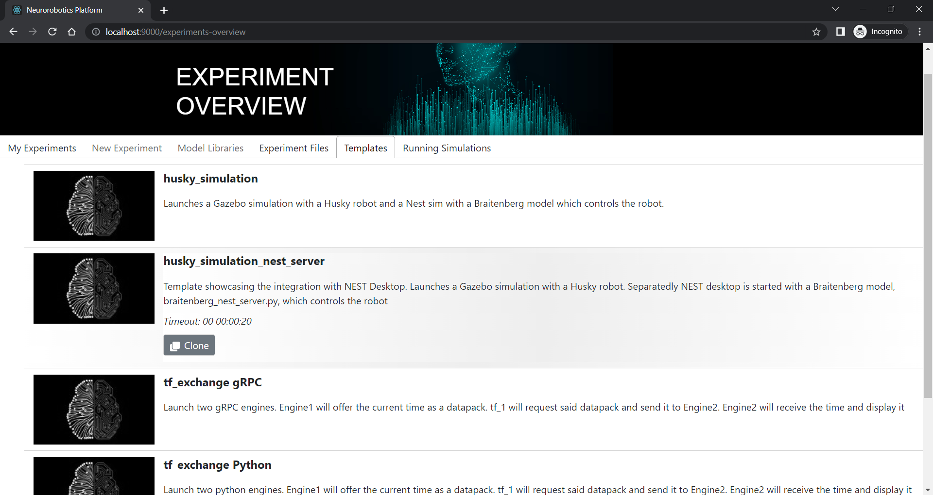Viewport: 933px width, 495px height.
Task: Go to browser home via house icon
Action: pos(72,32)
